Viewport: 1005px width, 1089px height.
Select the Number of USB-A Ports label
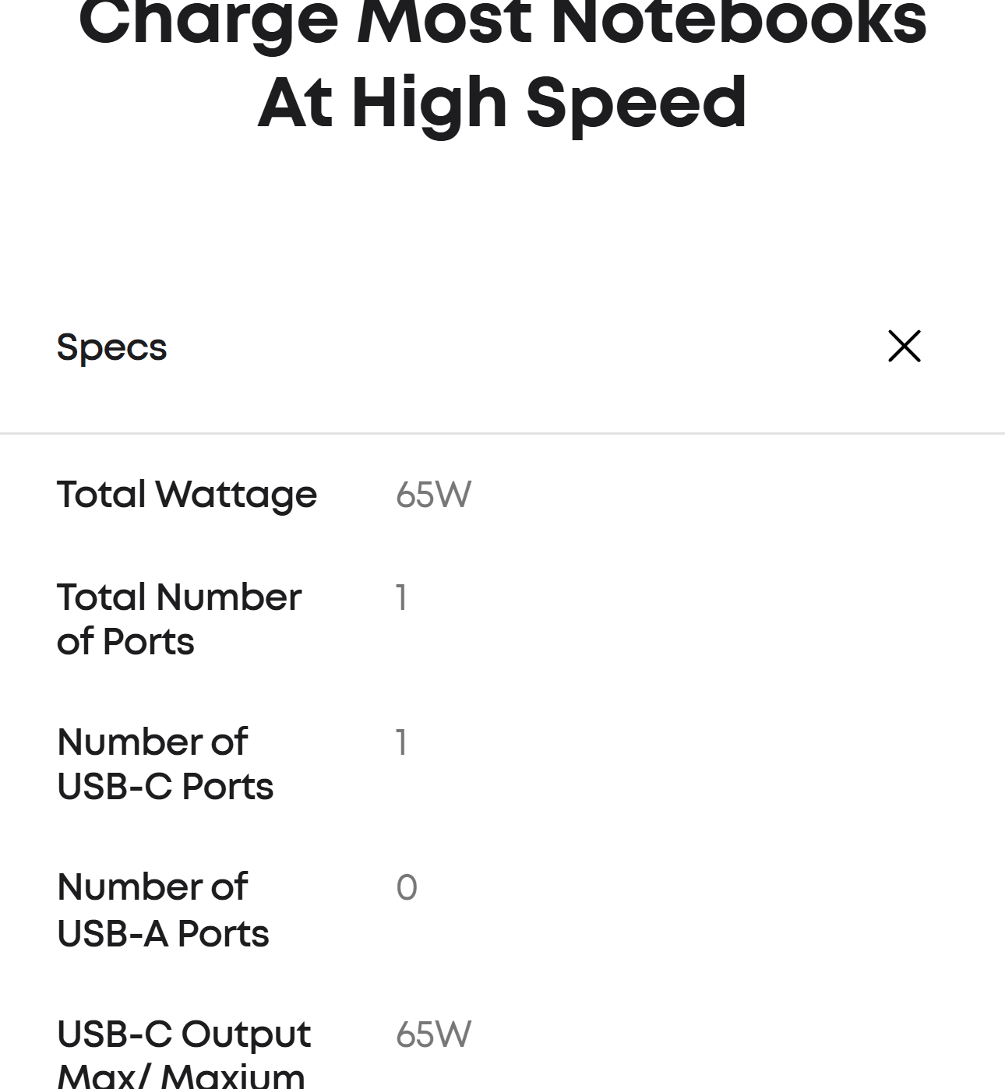tap(163, 910)
